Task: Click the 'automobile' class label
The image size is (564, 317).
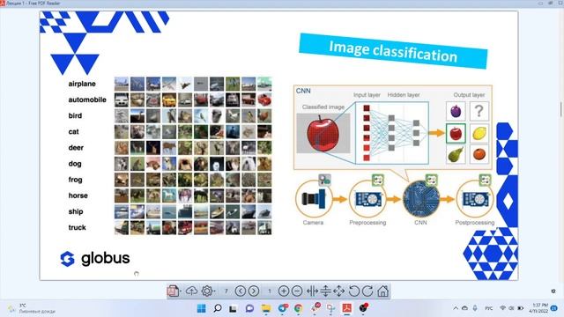Action: point(87,100)
